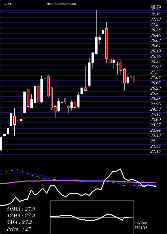Click the 27.5 price axis label

pyautogui.click(x=155, y=72)
